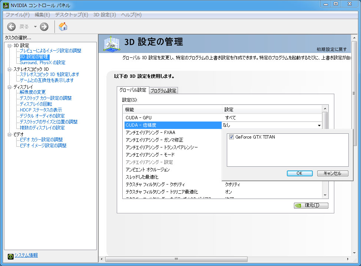Click the 3D 設定の管理 header icon

pos(112,44)
